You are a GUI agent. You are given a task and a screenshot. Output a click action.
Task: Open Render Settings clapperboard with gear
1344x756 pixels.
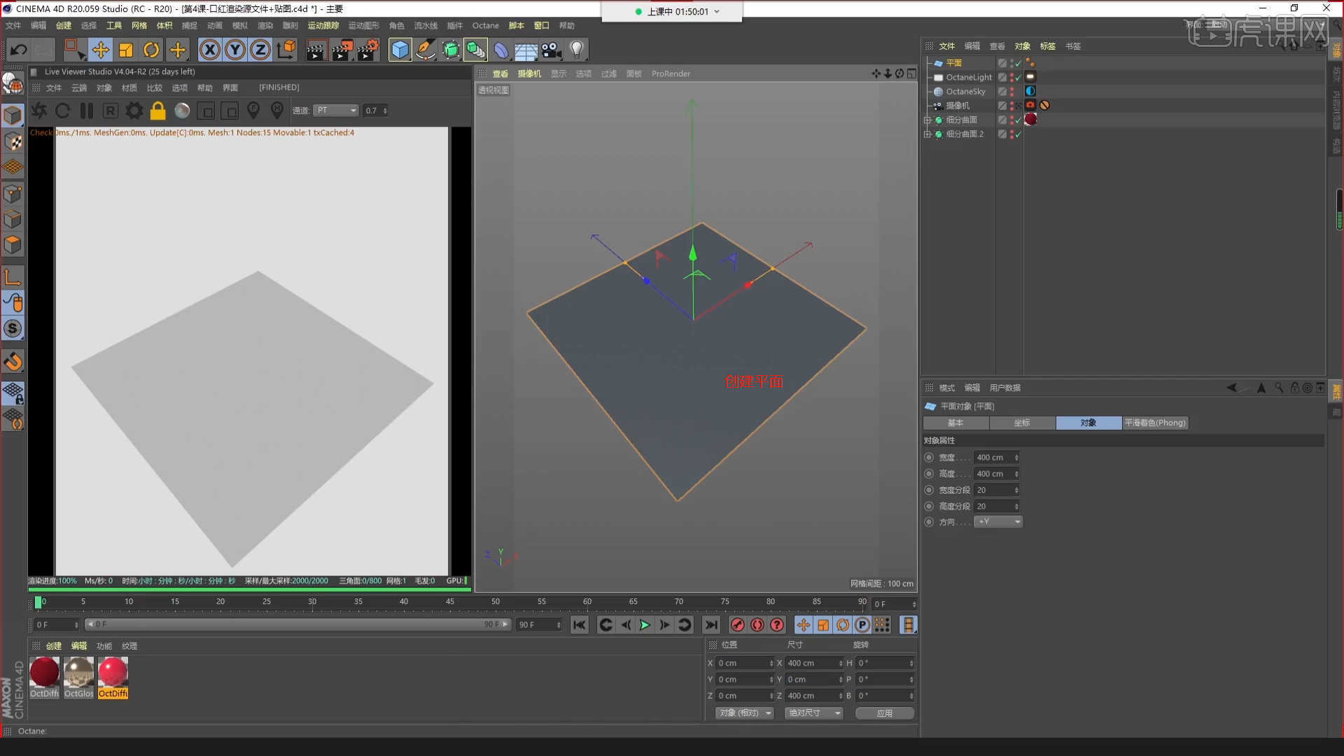[x=368, y=50]
